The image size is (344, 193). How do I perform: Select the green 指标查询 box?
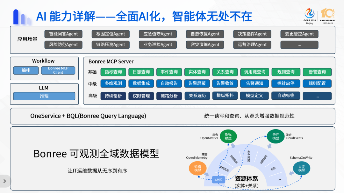(x=113, y=72)
